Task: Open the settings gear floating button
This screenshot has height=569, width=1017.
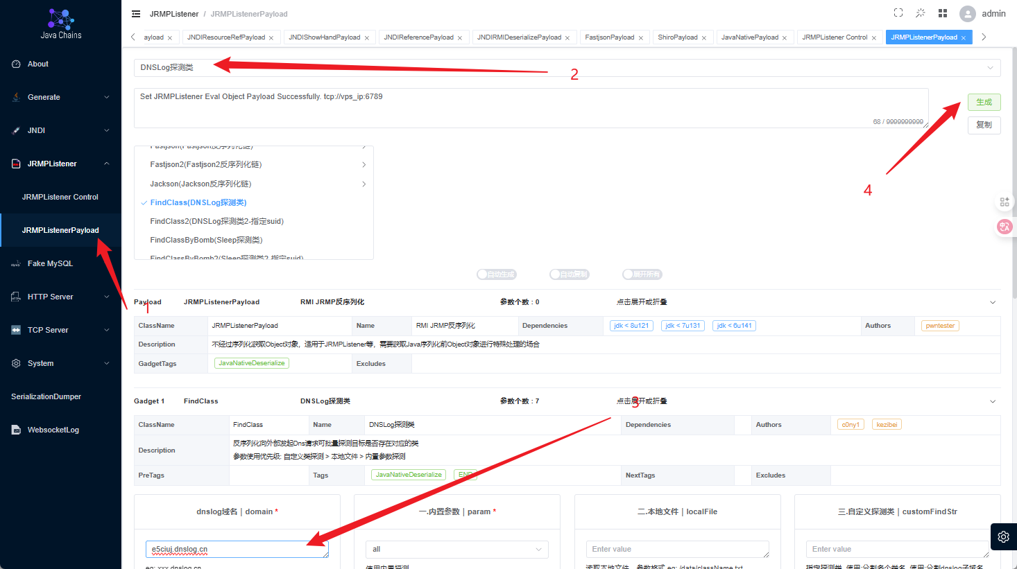Action: coord(1004,536)
